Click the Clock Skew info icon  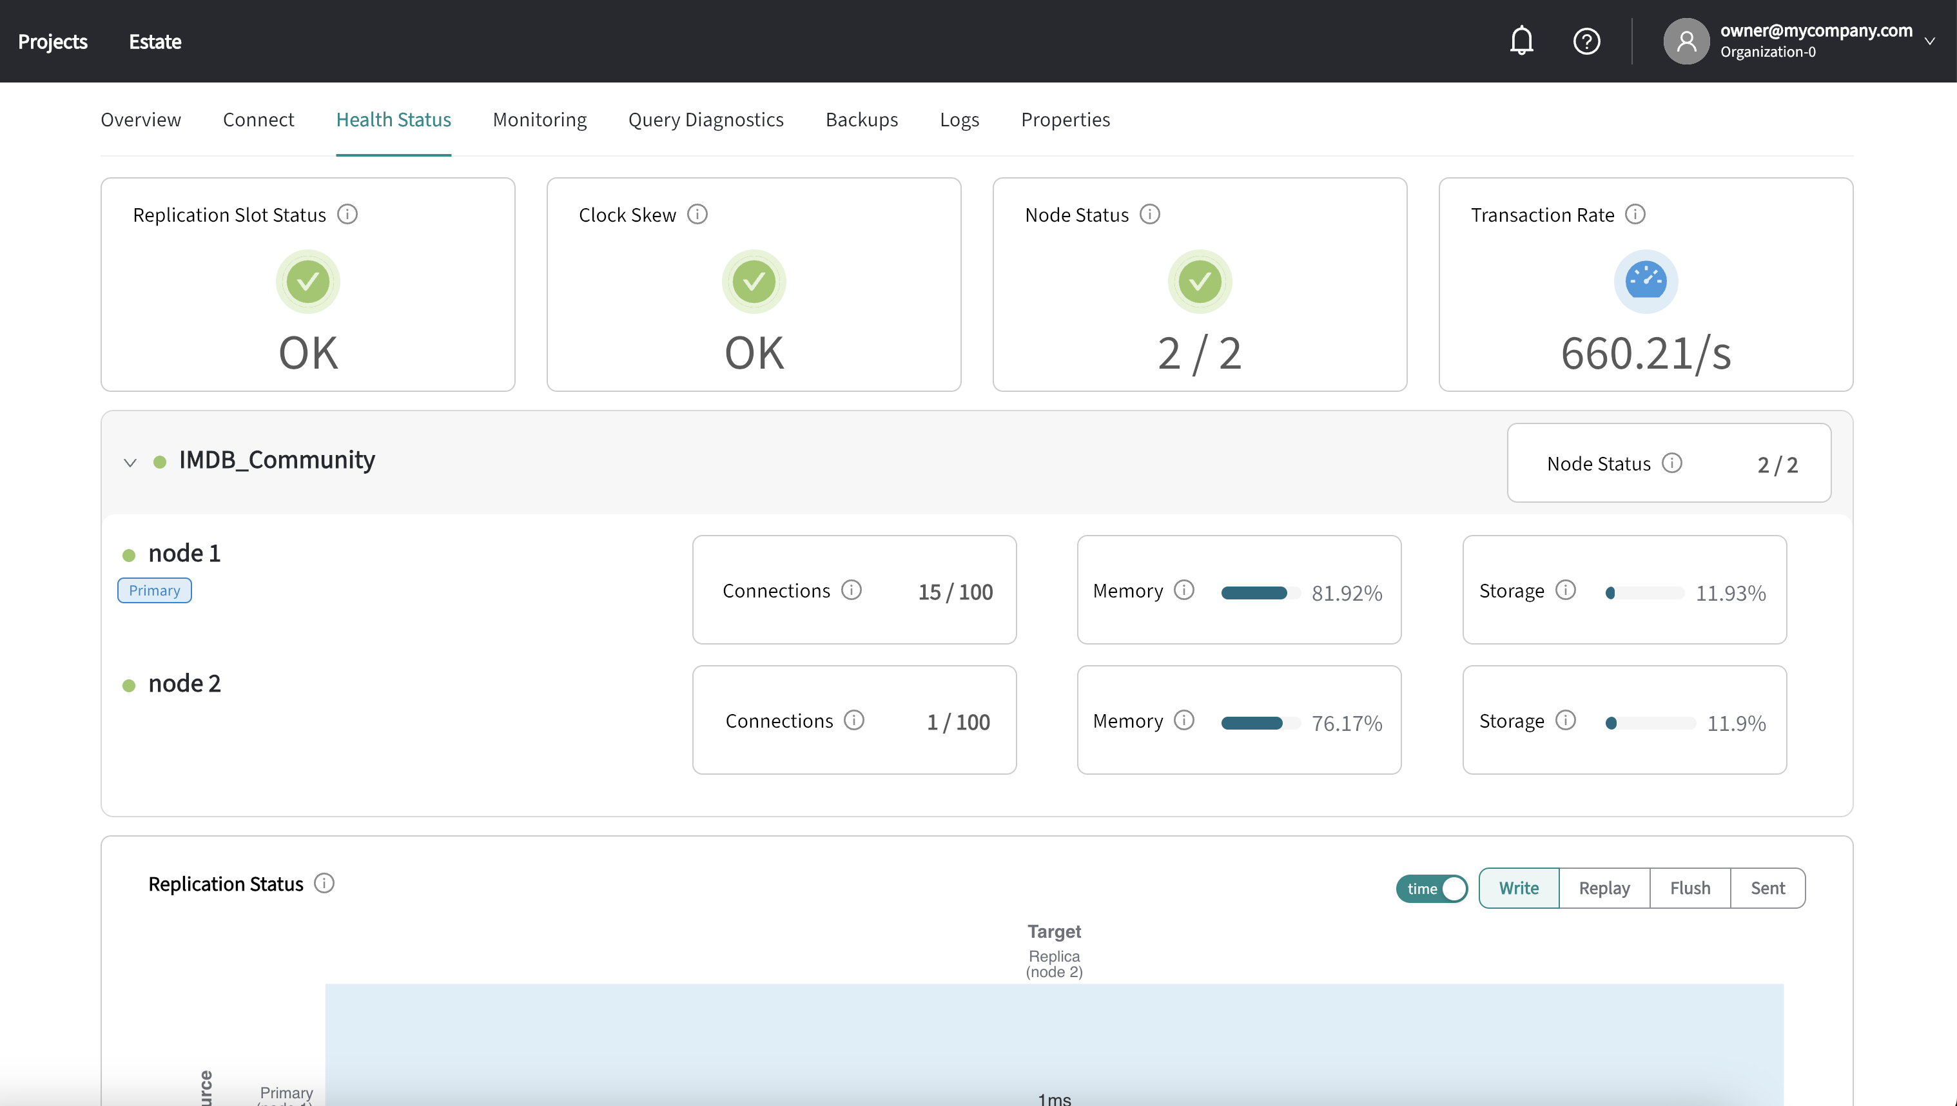tap(697, 212)
